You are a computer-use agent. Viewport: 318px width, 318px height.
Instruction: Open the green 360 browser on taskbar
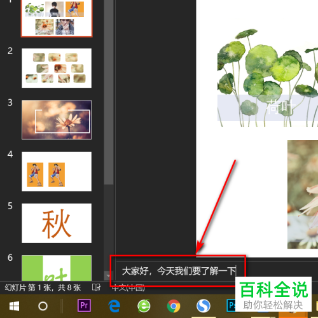(x=144, y=306)
